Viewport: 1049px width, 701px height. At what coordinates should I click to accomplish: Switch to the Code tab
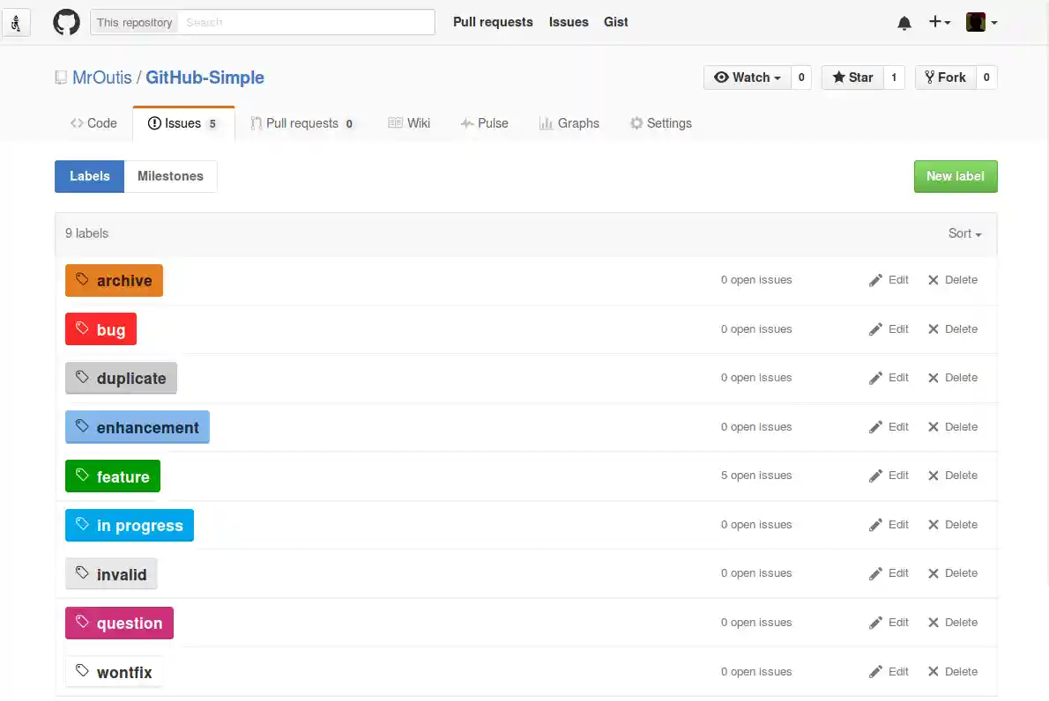pos(93,123)
